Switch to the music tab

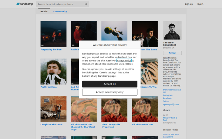pyautogui.click(x=44, y=11)
